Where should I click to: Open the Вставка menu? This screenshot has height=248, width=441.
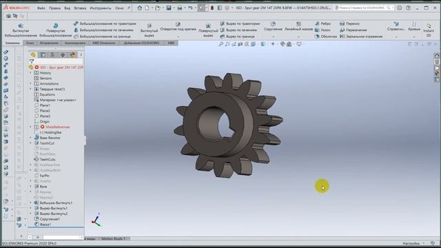[x=80, y=8]
